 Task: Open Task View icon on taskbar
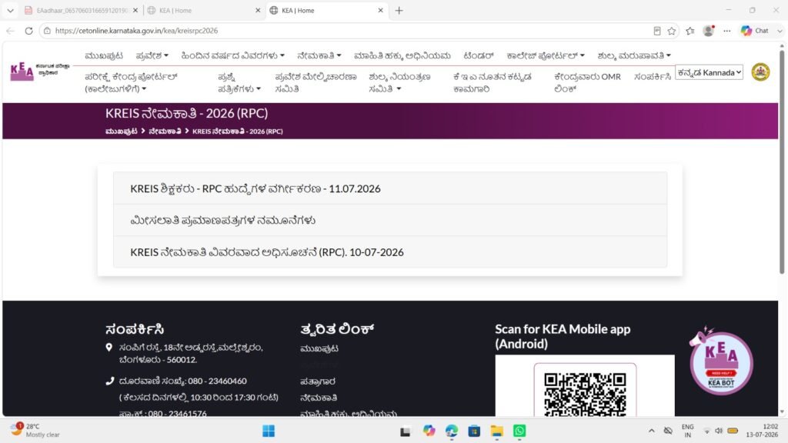pyautogui.click(x=405, y=431)
